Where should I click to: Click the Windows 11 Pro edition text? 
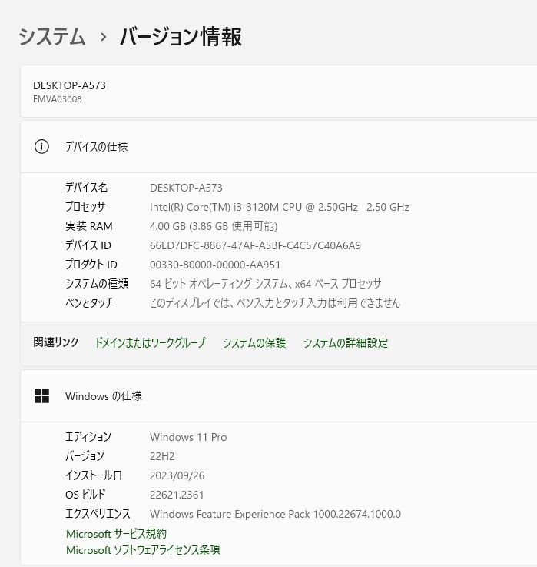point(188,437)
